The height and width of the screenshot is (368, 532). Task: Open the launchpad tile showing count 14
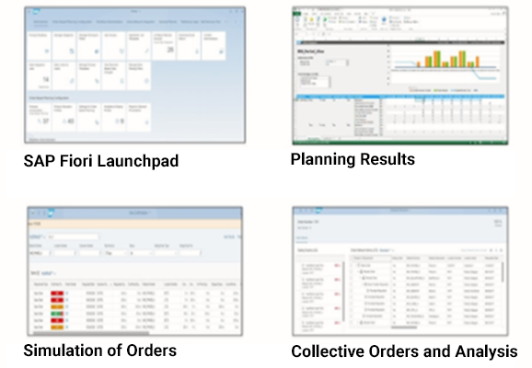coord(39,75)
